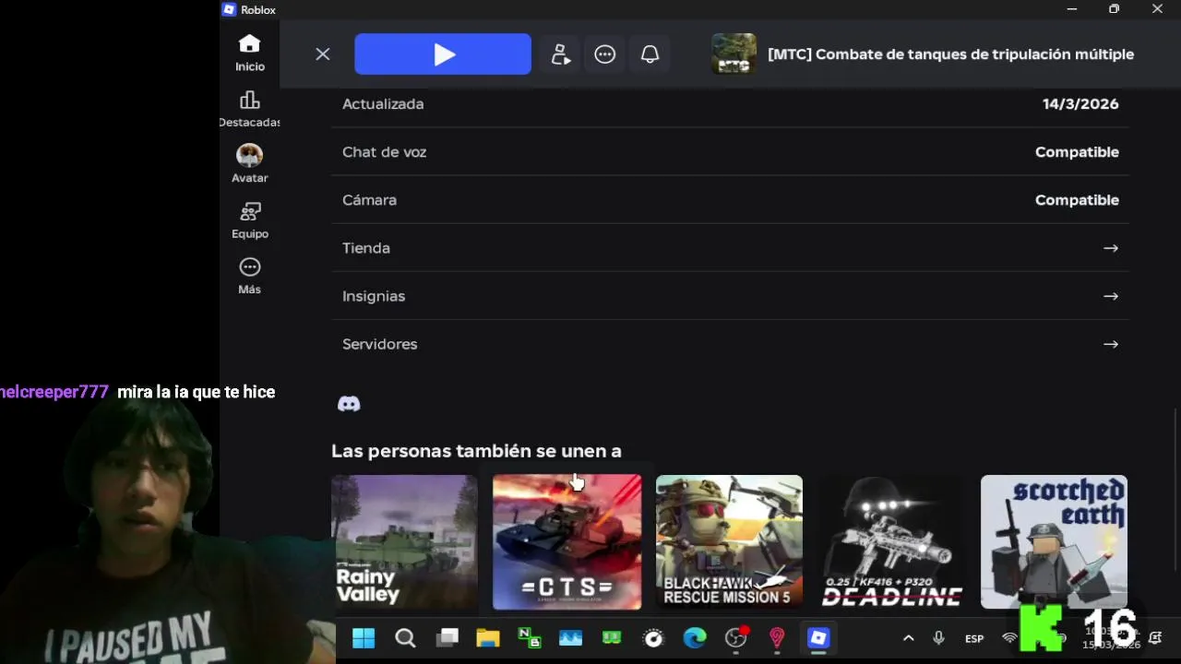Open the Destacadas charts section

pyautogui.click(x=249, y=109)
